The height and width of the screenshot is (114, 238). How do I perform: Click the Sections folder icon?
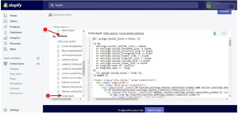[54, 36]
